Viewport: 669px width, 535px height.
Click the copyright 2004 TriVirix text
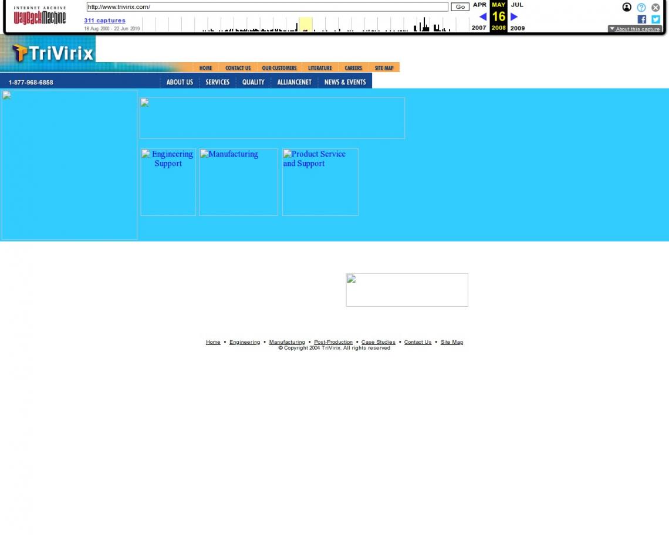click(x=334, y=348)
